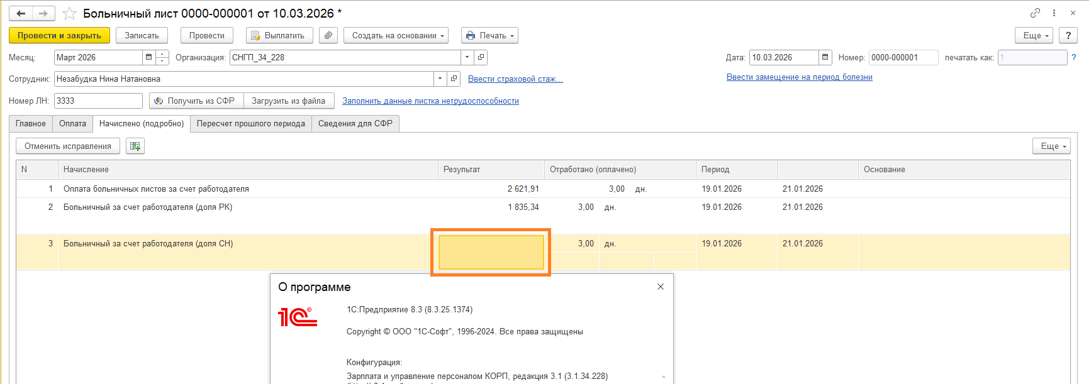Open calendar picker for Дата field

(825, 57)
